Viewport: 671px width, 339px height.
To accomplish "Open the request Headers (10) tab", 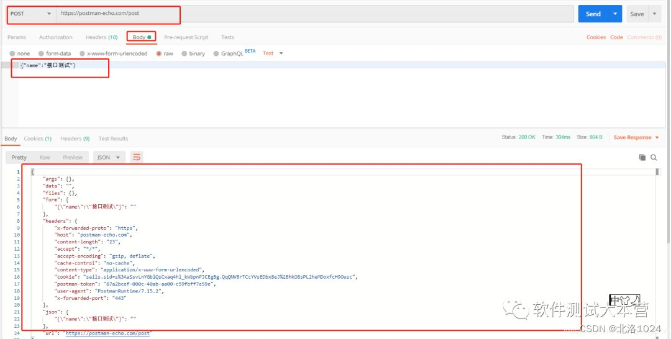I will [101, 37].
